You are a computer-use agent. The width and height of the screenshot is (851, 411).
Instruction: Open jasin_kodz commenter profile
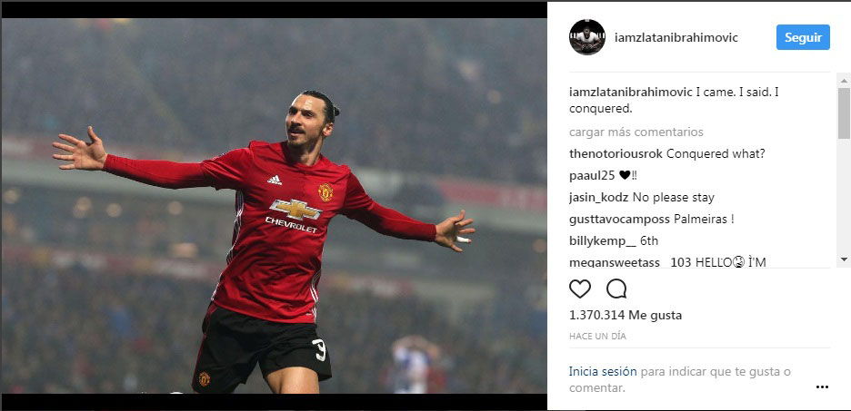[598, 198]
